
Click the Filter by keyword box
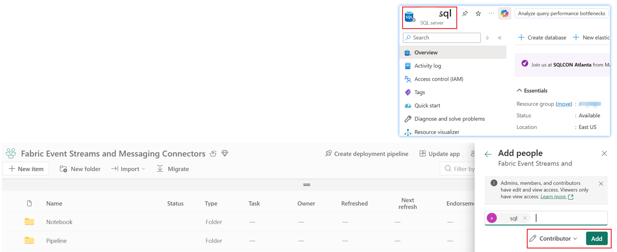point(458,169)
